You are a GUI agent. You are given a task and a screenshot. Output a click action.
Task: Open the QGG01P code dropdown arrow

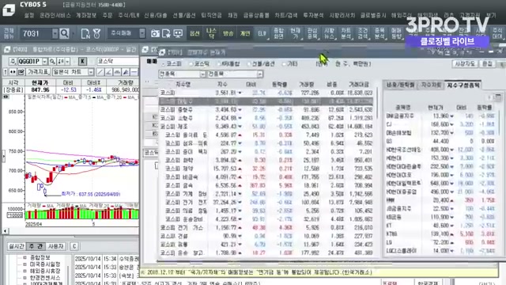(x=44, y=61)
